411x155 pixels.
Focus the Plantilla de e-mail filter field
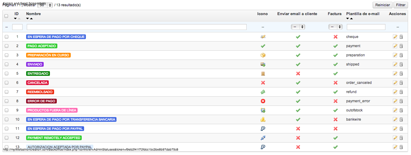coord(366,27)
